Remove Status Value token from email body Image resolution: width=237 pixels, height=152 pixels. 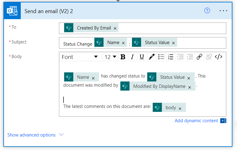[189, 78]
